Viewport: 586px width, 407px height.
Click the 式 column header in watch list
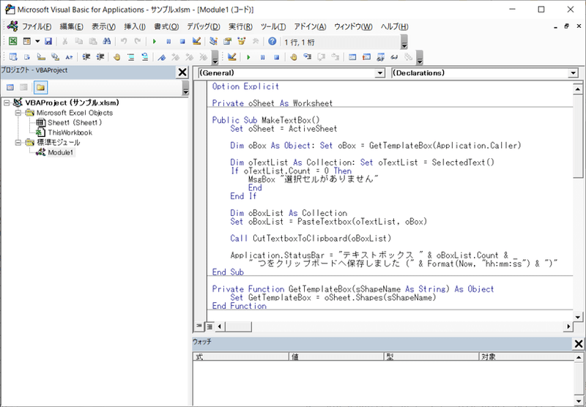coord(241,357)
